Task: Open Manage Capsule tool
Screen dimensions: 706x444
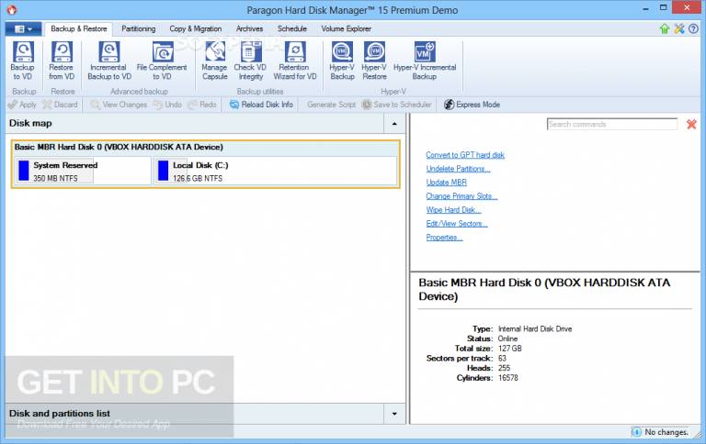Action: (215, 61)
